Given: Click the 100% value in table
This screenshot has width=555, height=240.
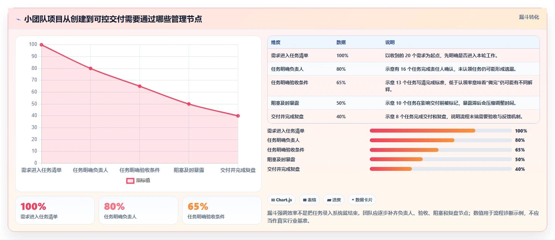Looking at the screenshot, I should [342, 56].
